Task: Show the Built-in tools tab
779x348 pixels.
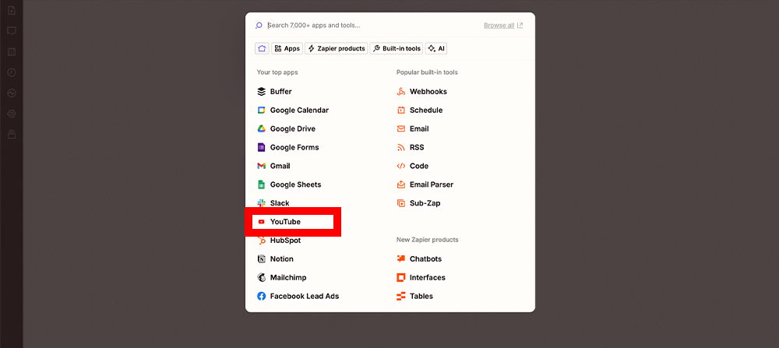Action: pos(397,48)
